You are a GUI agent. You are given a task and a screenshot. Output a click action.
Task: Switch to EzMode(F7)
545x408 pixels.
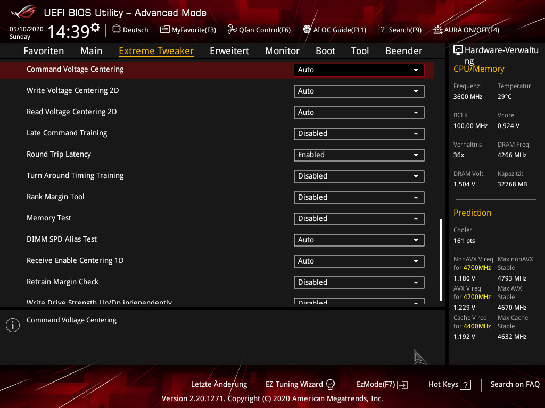(x=382, y=385)
